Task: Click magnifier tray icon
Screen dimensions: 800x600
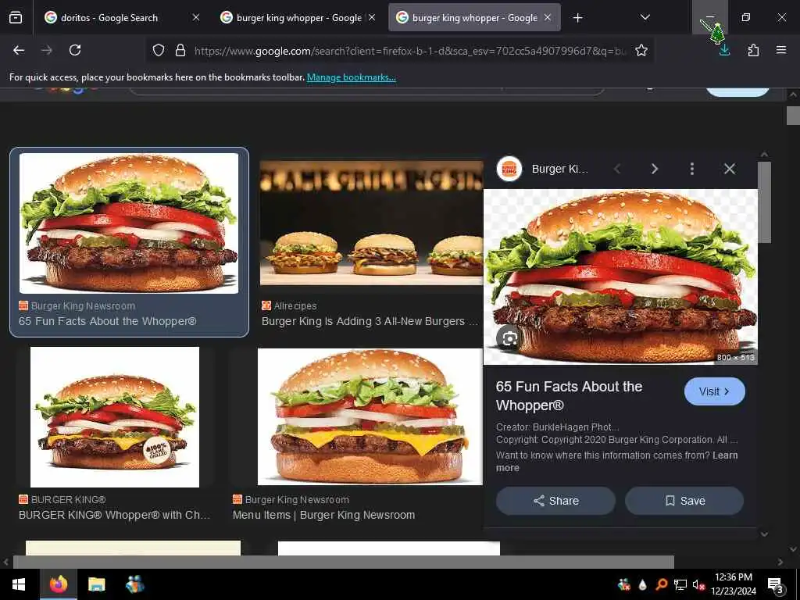Action: [661, 584]
